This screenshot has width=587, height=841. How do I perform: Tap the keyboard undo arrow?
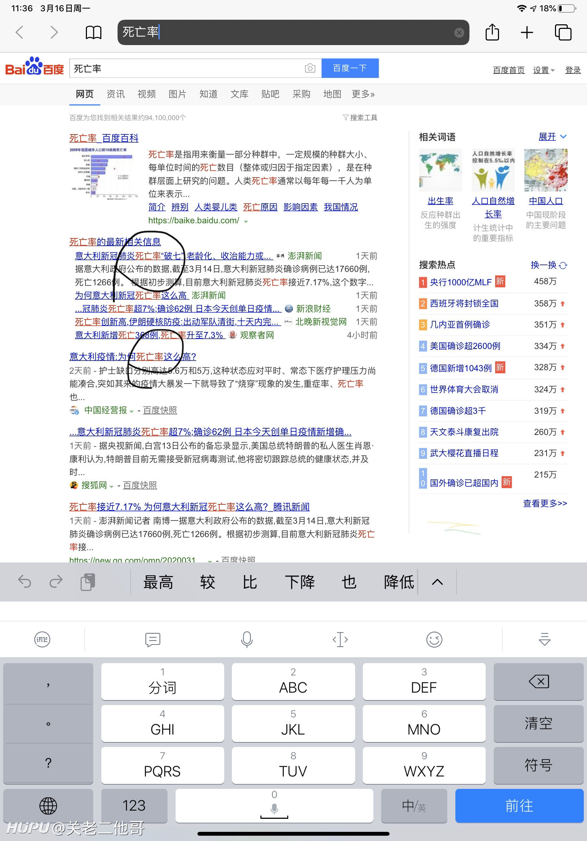pyautogui.click(x=25, y=582)
